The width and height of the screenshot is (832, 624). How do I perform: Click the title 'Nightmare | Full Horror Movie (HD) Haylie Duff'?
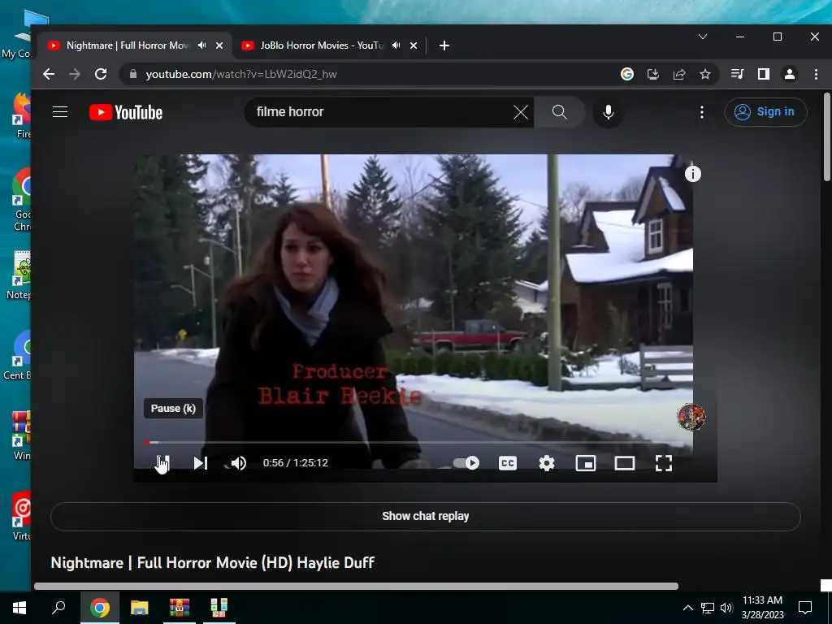click(213, 562)
